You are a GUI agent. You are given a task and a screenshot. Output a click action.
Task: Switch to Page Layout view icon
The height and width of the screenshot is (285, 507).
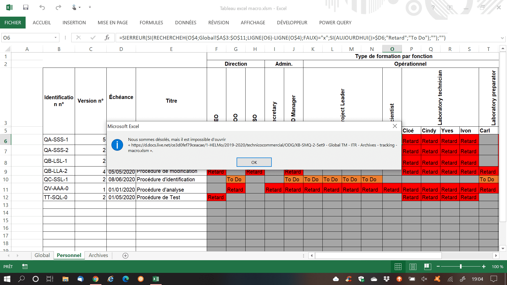pos(413,267)
